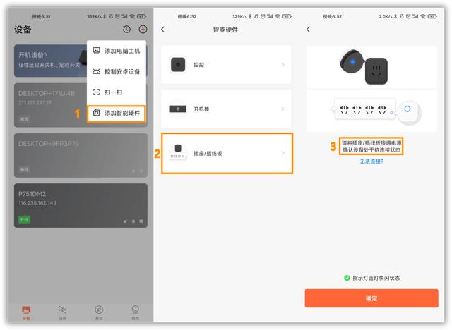Open the 插座/插线板 hardware row

[227, 153]
